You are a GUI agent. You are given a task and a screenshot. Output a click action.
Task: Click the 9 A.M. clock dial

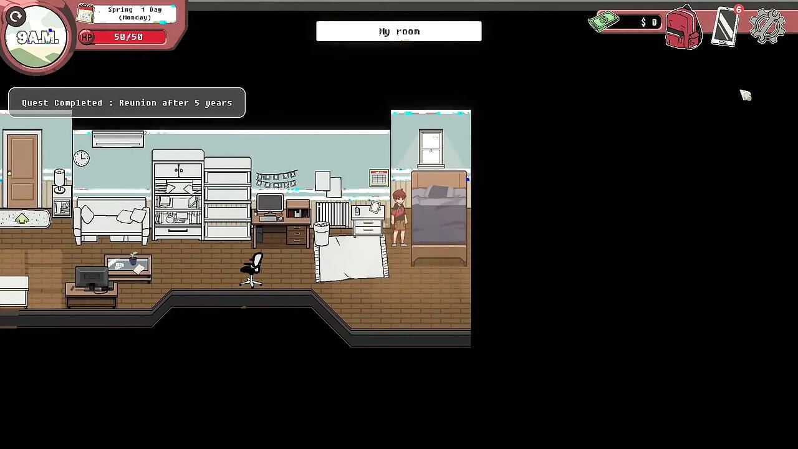[36, 37]
